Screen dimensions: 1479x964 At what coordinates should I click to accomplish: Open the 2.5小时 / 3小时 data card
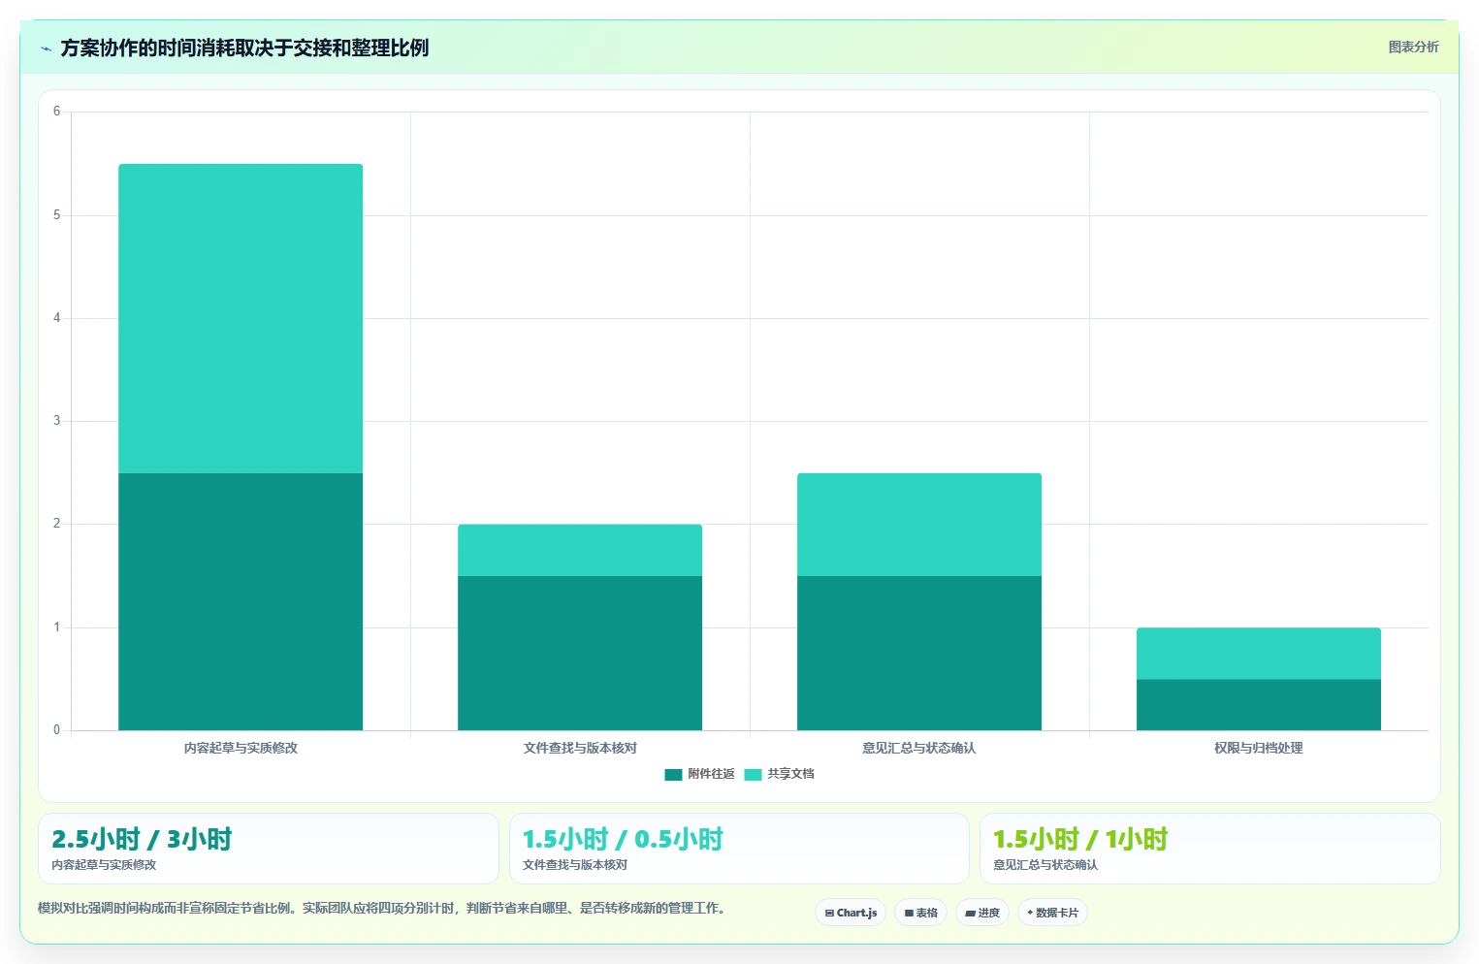click(269, 849)
